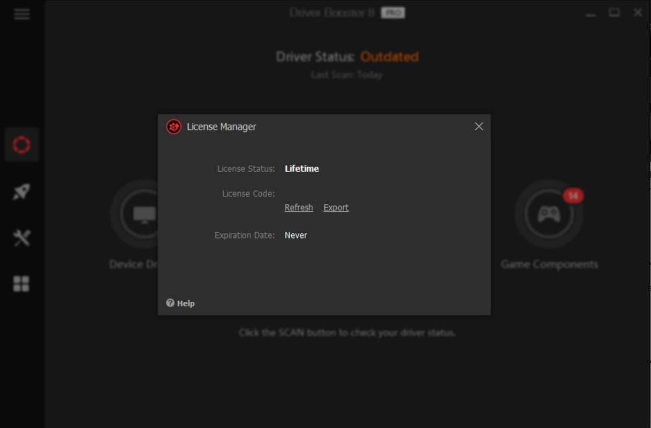Click the Export link
Image resolution: width=651 pixels, height=428 pixels.
(x=336, y=208)
